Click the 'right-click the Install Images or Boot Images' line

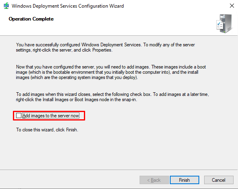pos(77,100)
